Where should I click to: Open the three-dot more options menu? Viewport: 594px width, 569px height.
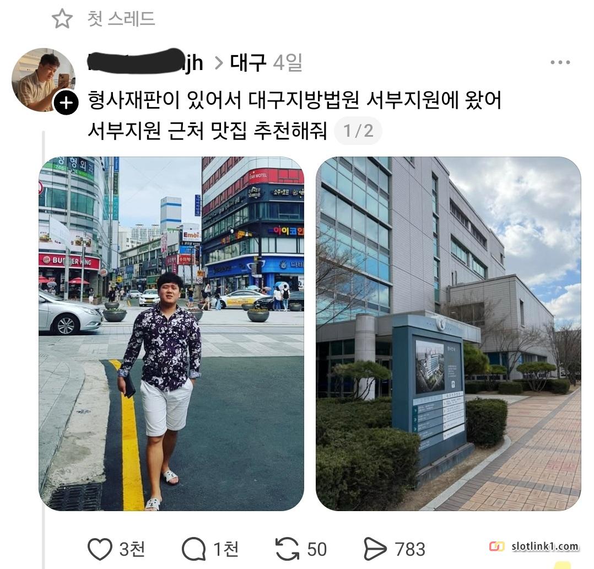click(x=560, y=62)
